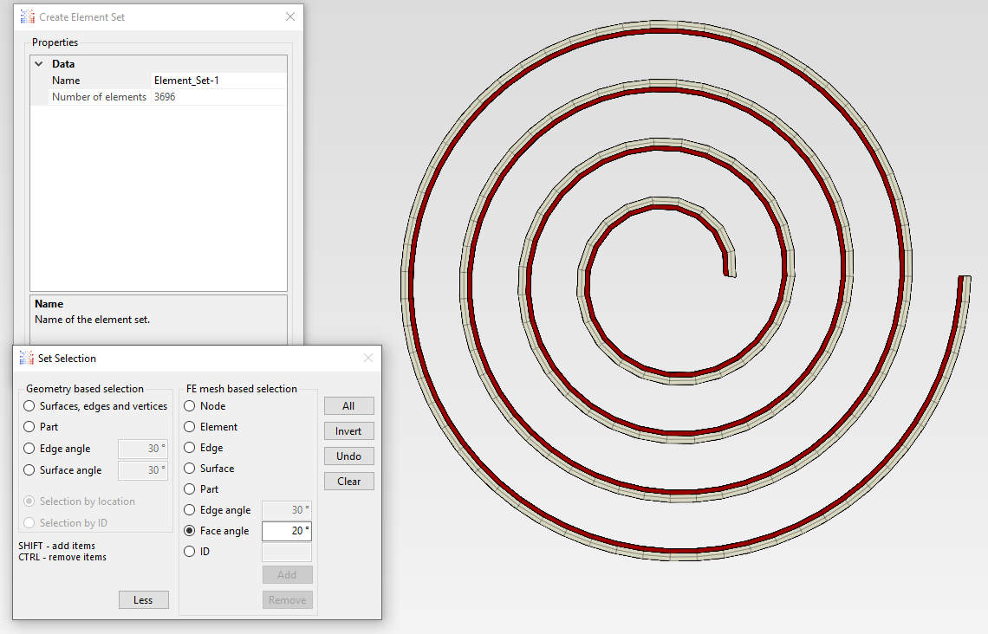988x634 pixels.
Task: Collapse the Data properties group
Action: 39,63
